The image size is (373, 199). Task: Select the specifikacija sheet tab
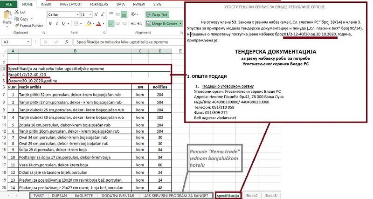(228, 196)
